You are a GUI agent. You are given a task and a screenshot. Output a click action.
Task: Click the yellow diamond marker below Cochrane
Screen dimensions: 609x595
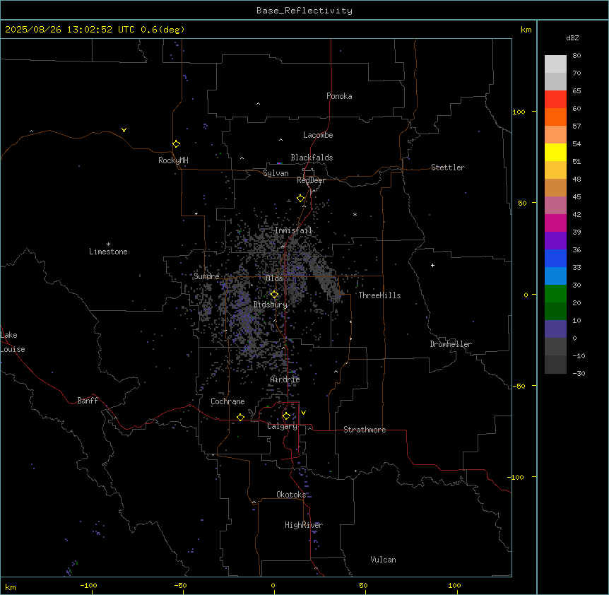[240, 417]
